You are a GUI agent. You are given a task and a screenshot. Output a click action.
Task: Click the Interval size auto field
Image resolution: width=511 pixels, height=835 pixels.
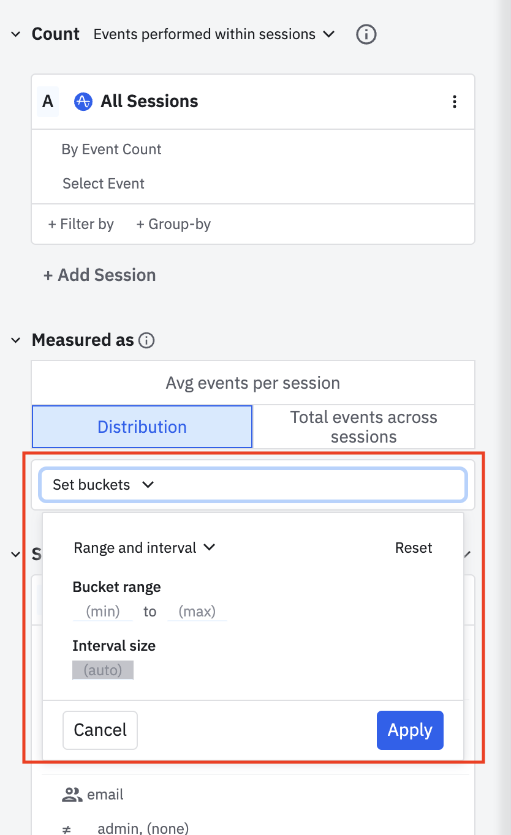tap(102, 670)
